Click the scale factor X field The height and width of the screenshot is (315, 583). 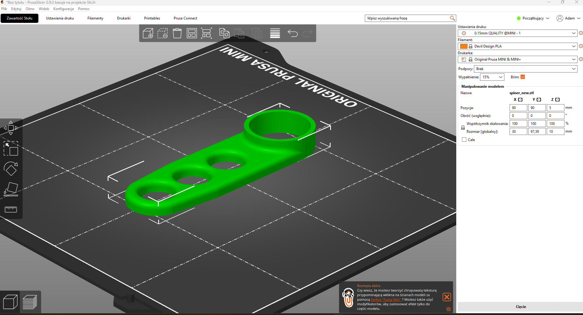(518, 124)
